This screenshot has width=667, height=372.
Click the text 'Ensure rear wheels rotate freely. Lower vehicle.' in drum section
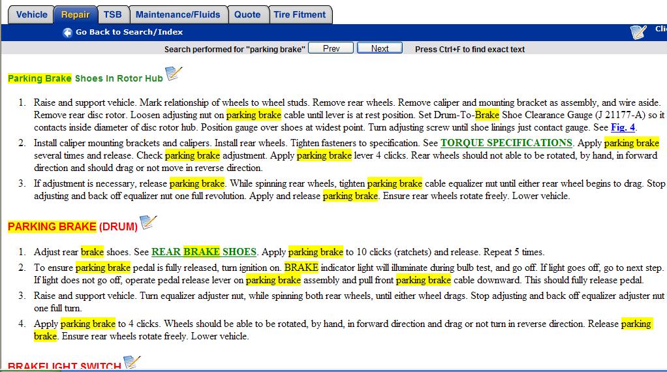coord(155,336)
